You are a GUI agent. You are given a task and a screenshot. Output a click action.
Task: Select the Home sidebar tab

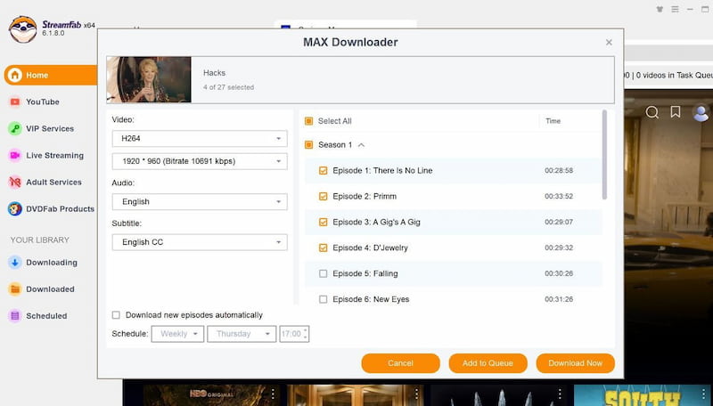pyautogui.click(x=48, y=76)
